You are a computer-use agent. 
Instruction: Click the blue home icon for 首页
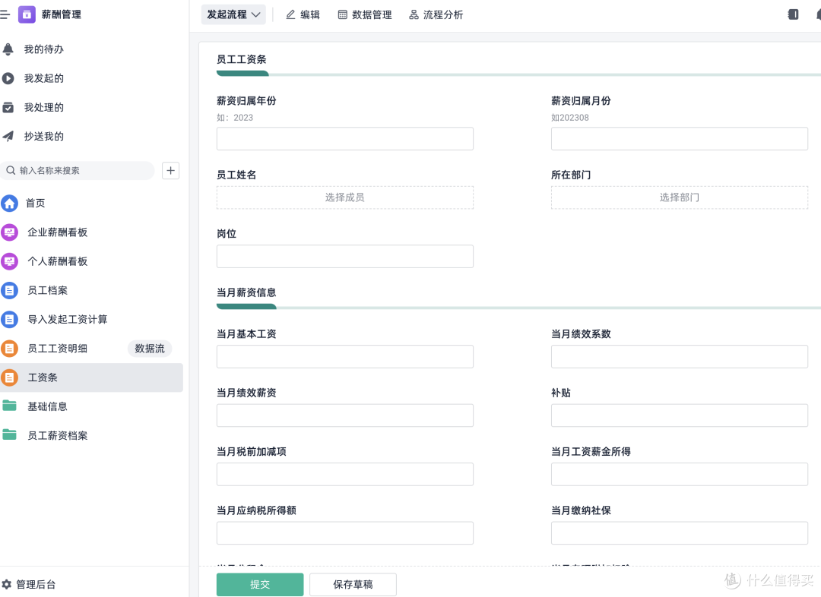pos(9,203)
